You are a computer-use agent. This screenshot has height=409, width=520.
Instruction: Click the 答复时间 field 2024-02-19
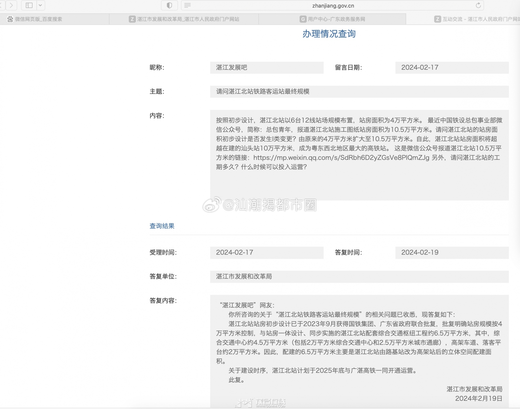pyautogui.click(x=452, y=253)
